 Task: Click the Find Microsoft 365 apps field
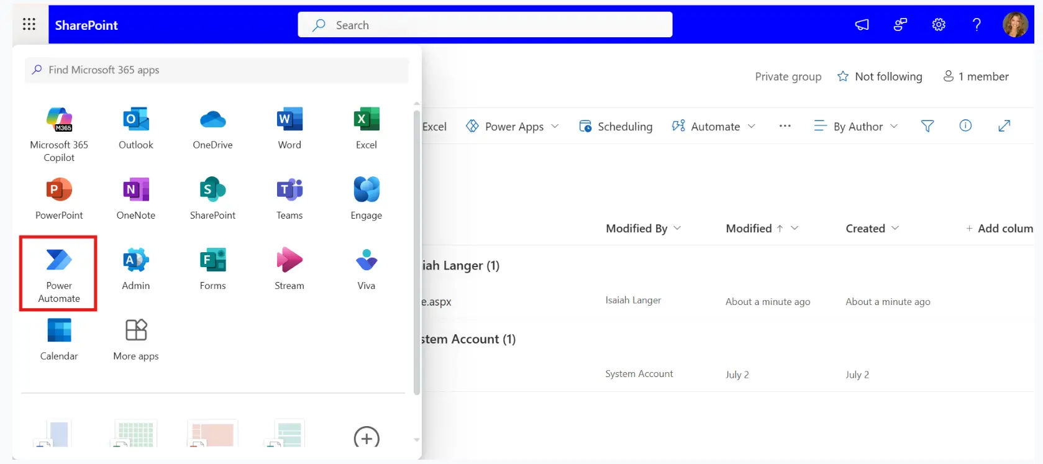(x=217, y=70)
